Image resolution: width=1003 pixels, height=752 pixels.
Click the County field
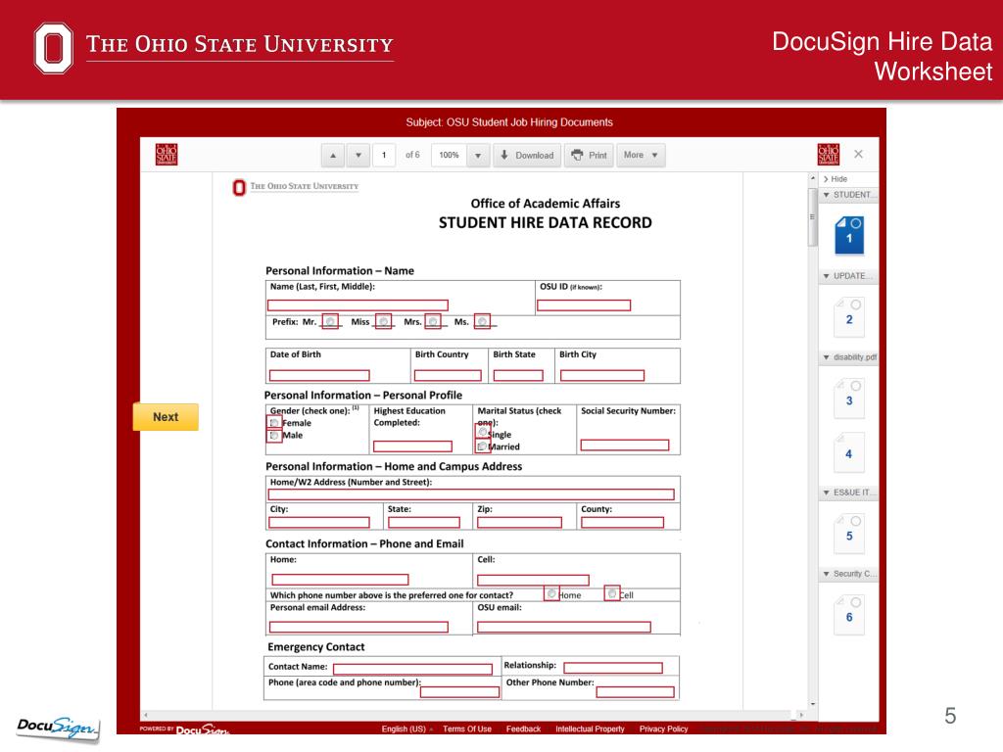(622, 523)
